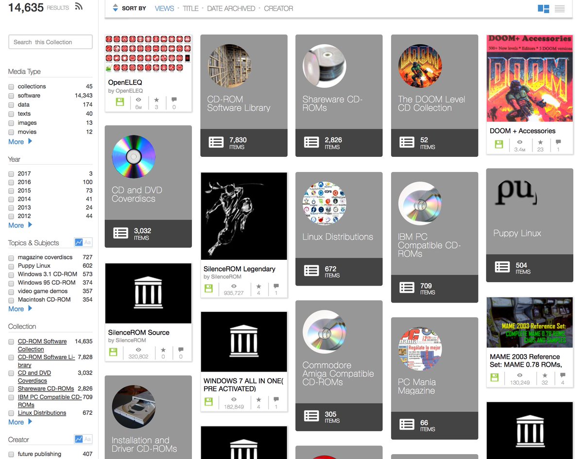Open the IBM PC Compatible CD-ROMs card

click(x=434, y=237)
